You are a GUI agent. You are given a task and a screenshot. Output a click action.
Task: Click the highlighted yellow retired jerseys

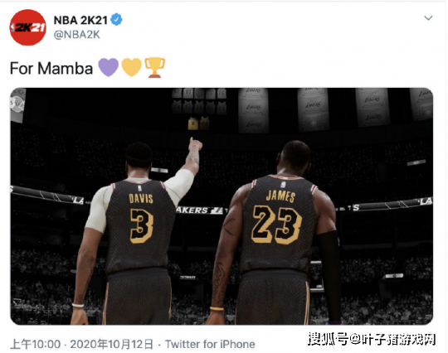(198, 123)
